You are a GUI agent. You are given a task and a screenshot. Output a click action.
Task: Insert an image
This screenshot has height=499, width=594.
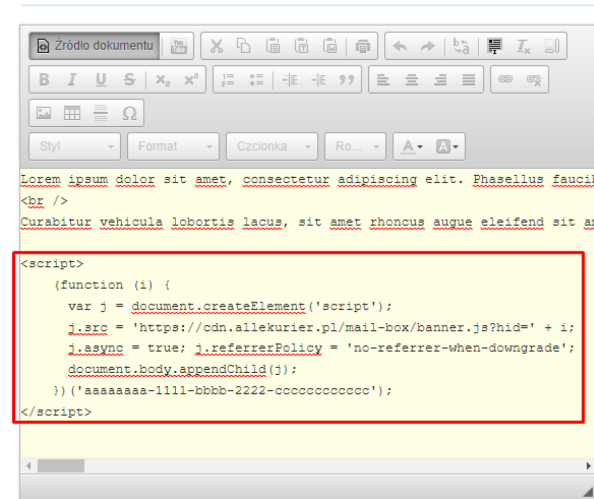43,113
